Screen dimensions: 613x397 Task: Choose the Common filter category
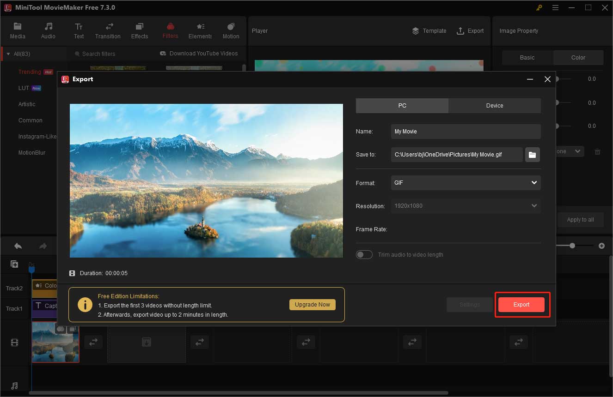tap(31, 120)
